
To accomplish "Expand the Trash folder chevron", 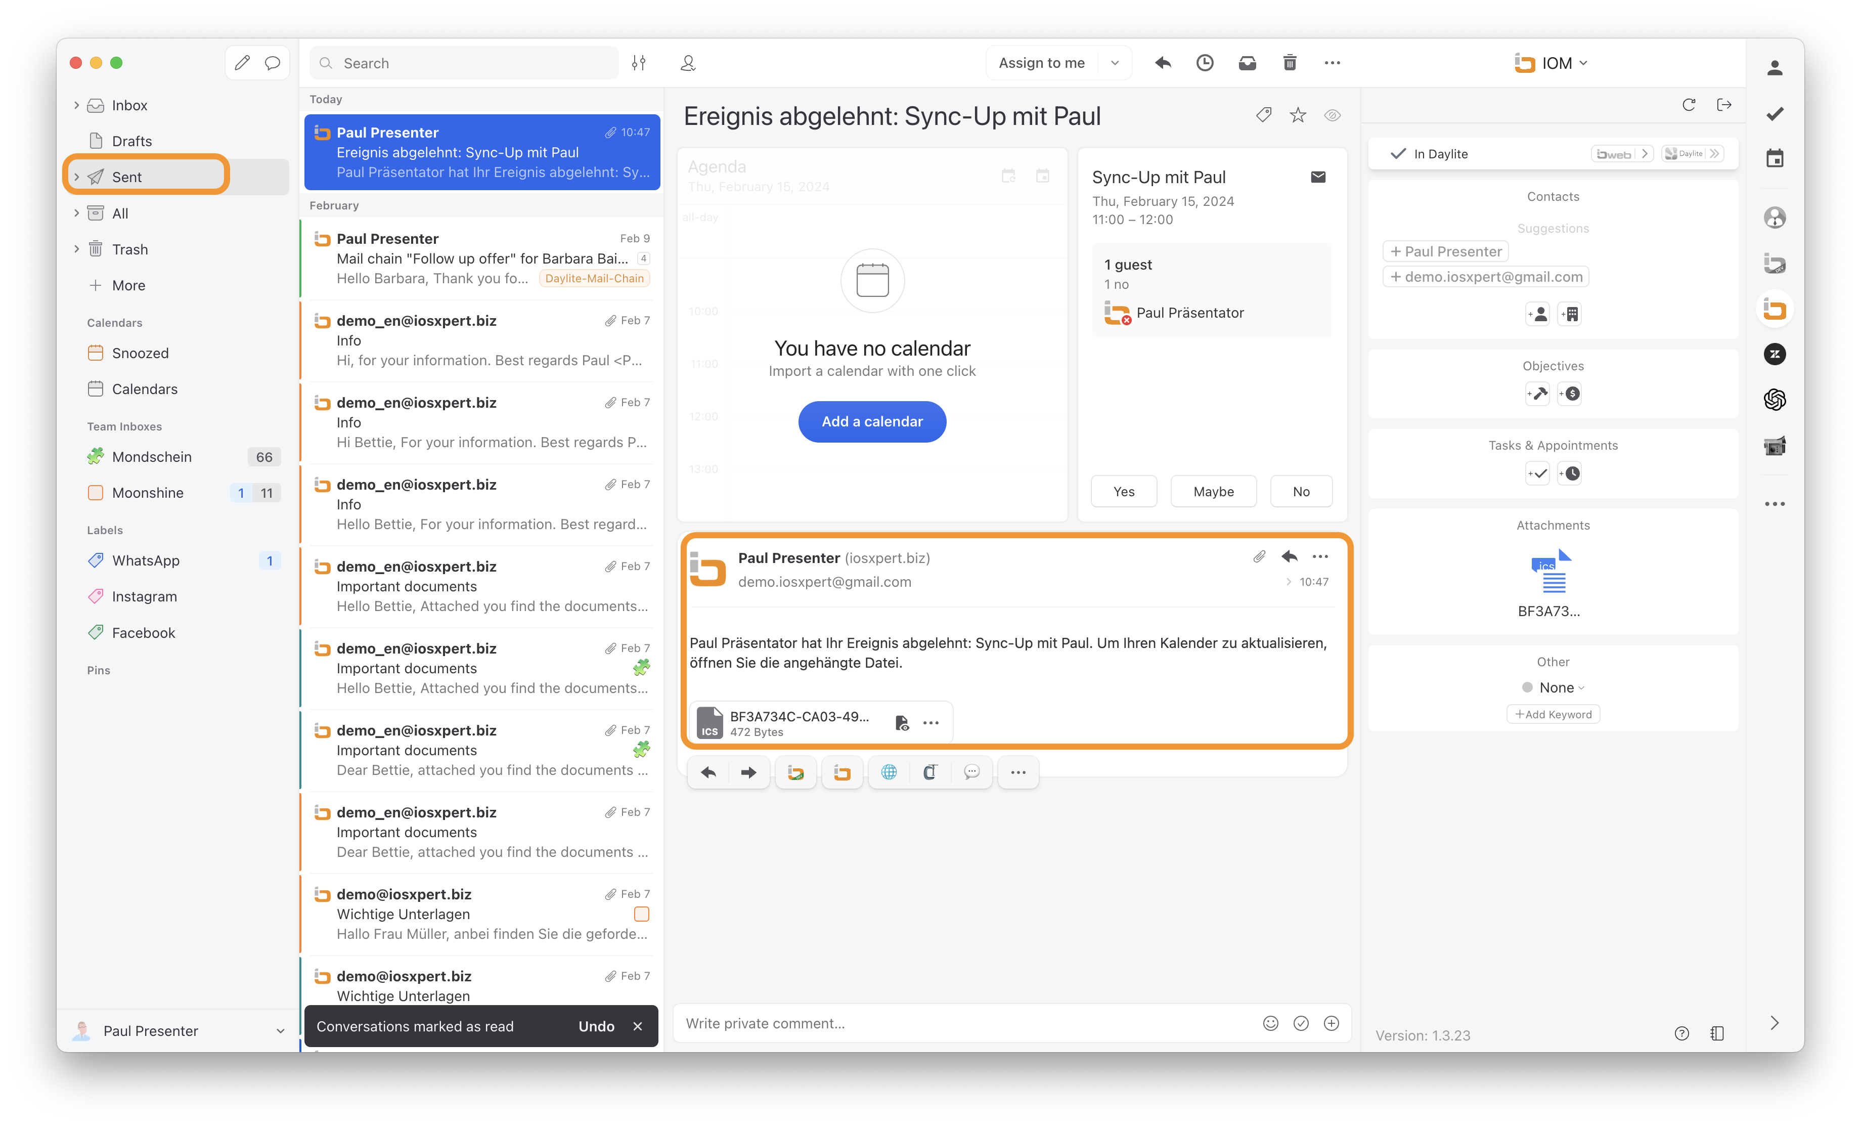I will click(x=76, y=248).
